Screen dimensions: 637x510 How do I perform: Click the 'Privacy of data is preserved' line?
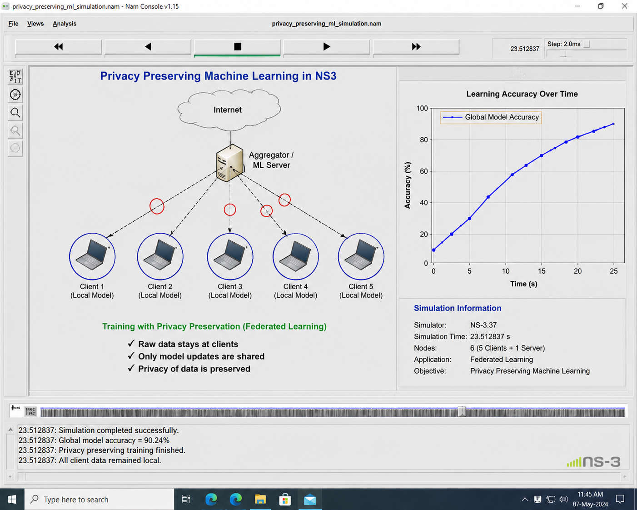click(194, 369)
